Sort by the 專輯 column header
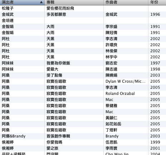The image size is (166, 155). (74, 3)
